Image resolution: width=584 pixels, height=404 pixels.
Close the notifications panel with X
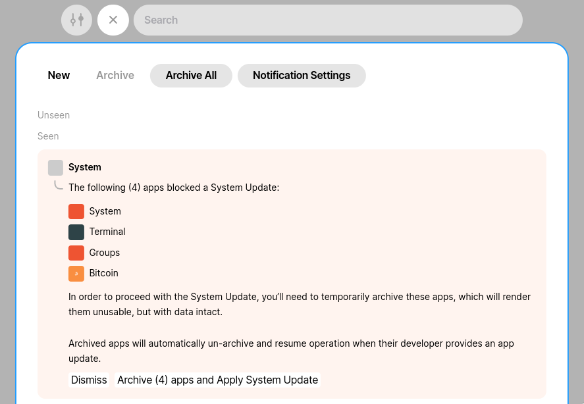coord(113,20)
